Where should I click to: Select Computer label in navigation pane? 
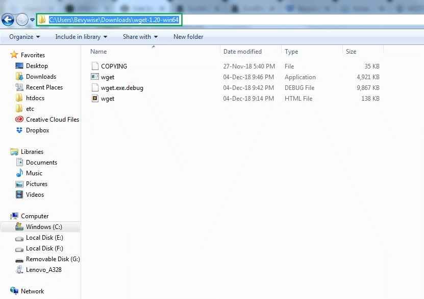[35, 216]
